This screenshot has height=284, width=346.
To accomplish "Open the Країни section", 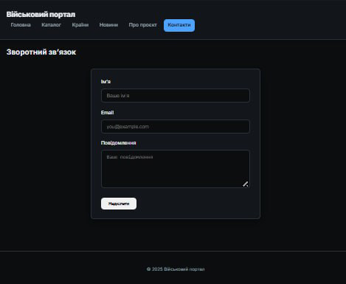I will 80,25.
